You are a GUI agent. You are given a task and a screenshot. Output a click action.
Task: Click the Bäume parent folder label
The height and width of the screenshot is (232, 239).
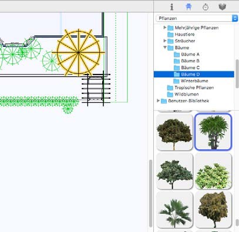(x=182, y=48)
